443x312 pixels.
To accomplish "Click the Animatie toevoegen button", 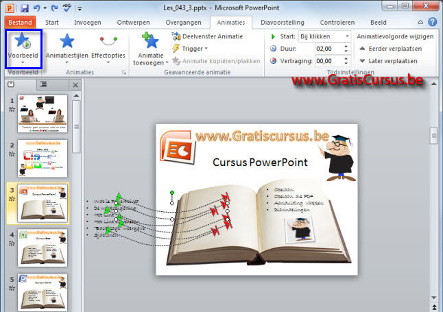I will [150, 49].
